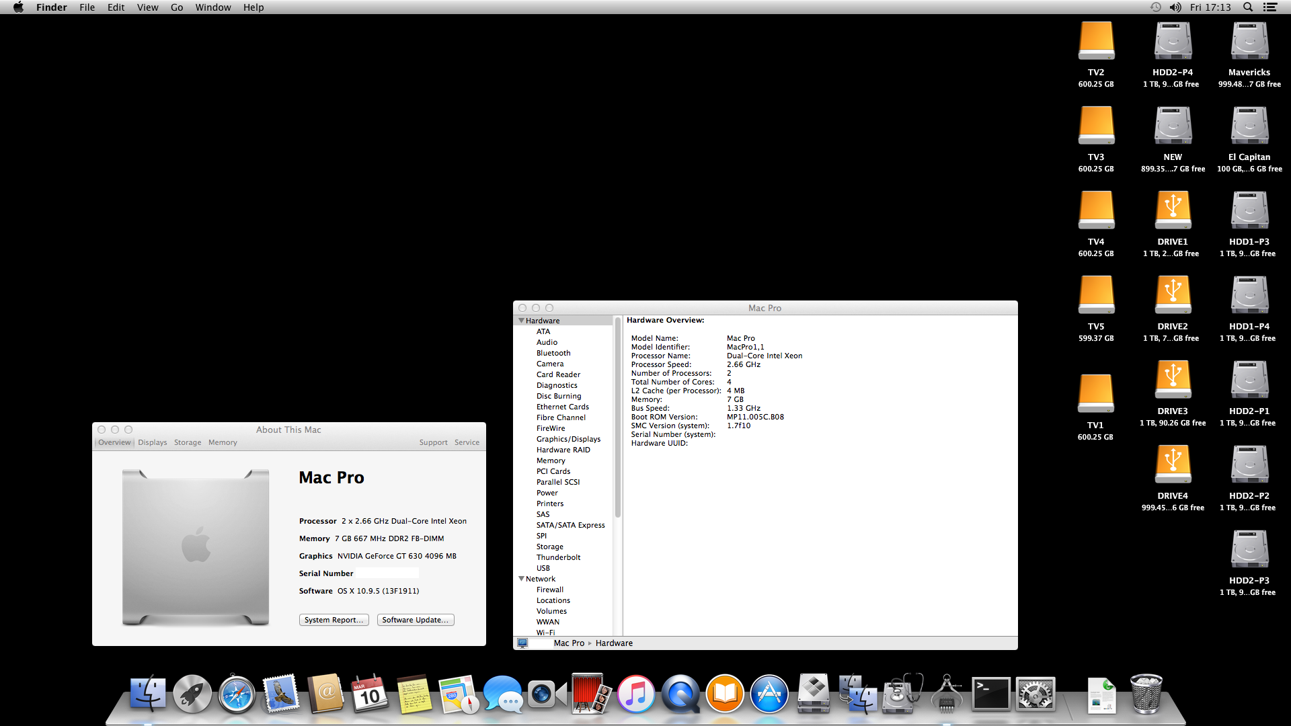1291x726 pixels.
Task: Open Safari from the dock
Action: coord(236,694)
